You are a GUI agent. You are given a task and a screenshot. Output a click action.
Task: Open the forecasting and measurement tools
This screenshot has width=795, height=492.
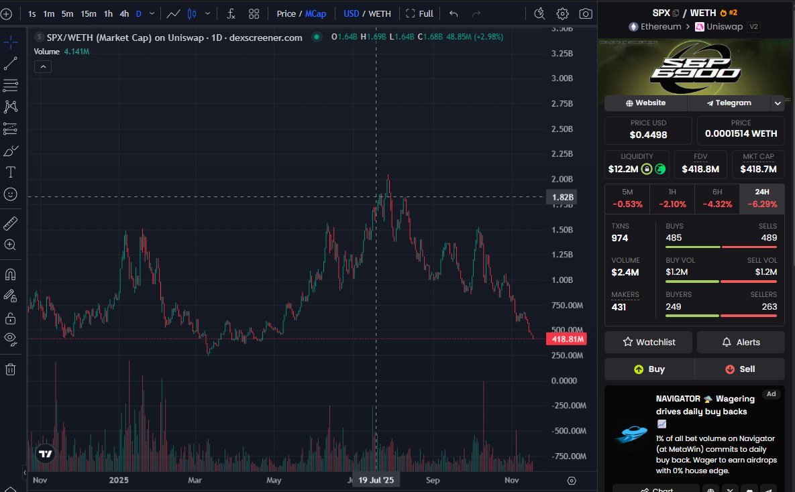pos(10,129)
